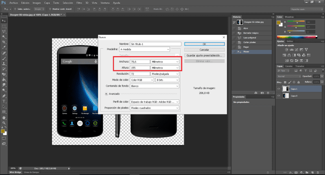The image size is (325, 175).
Task: Select the Paint Bucket tool
Action: [4, 80]
